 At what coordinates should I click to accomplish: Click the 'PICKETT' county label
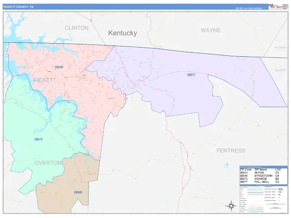tap(45, 80)
